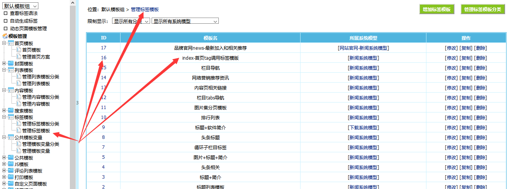Click the 增加标签模板 button
The width and height of the screenshot is (512, 189).
click(437, 10)
